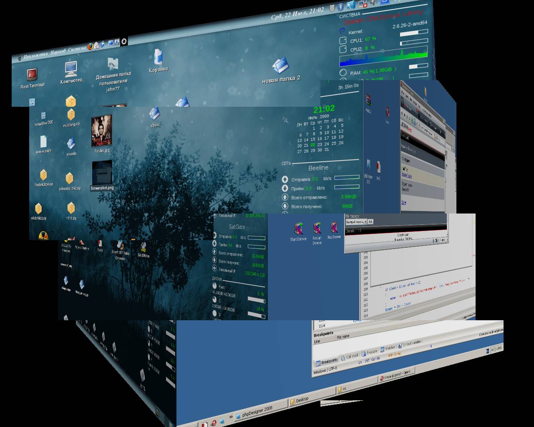534x427 pixels.
Task: Select the Folder.jpg image thumbnail
Action: (101, 134)
